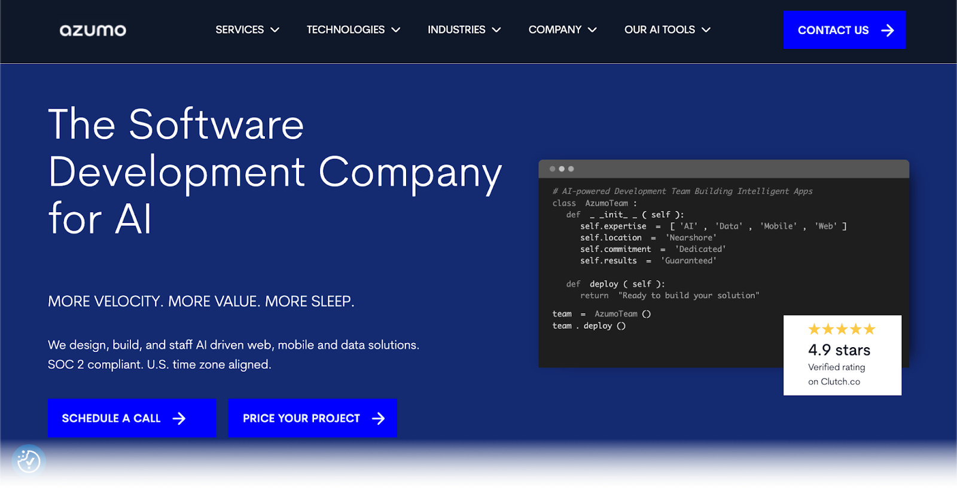Image resolution: width=957 pixels, height=490 pixels.
Task: Open the Technologies menu
Action: [353, 30]
